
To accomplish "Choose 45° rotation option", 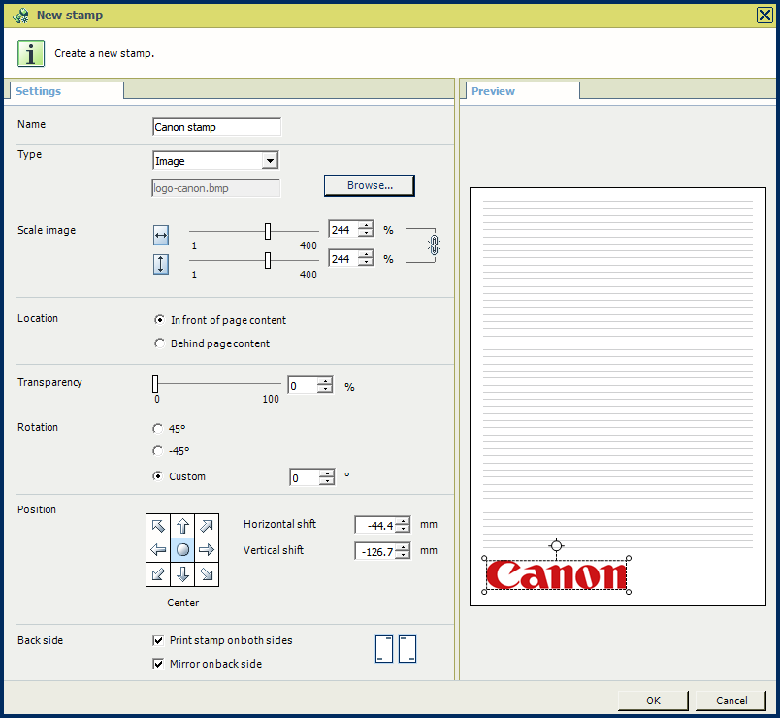I will (158, 429).
